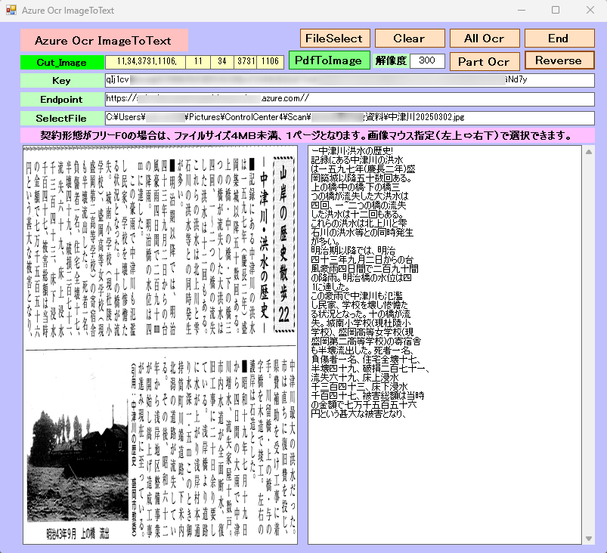Click the Reverse button
The image size is (607, 553).
pos(559,60)
